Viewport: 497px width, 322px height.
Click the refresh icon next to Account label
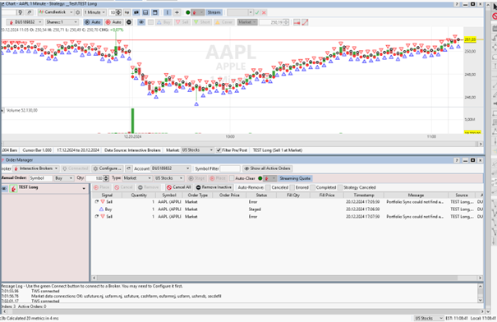129,168
